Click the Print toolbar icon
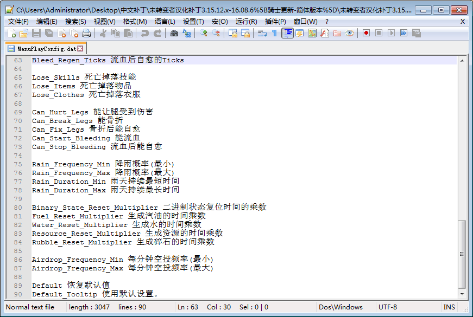The width and height of the screenshot is (473, 317). click(x=86, y=33)
